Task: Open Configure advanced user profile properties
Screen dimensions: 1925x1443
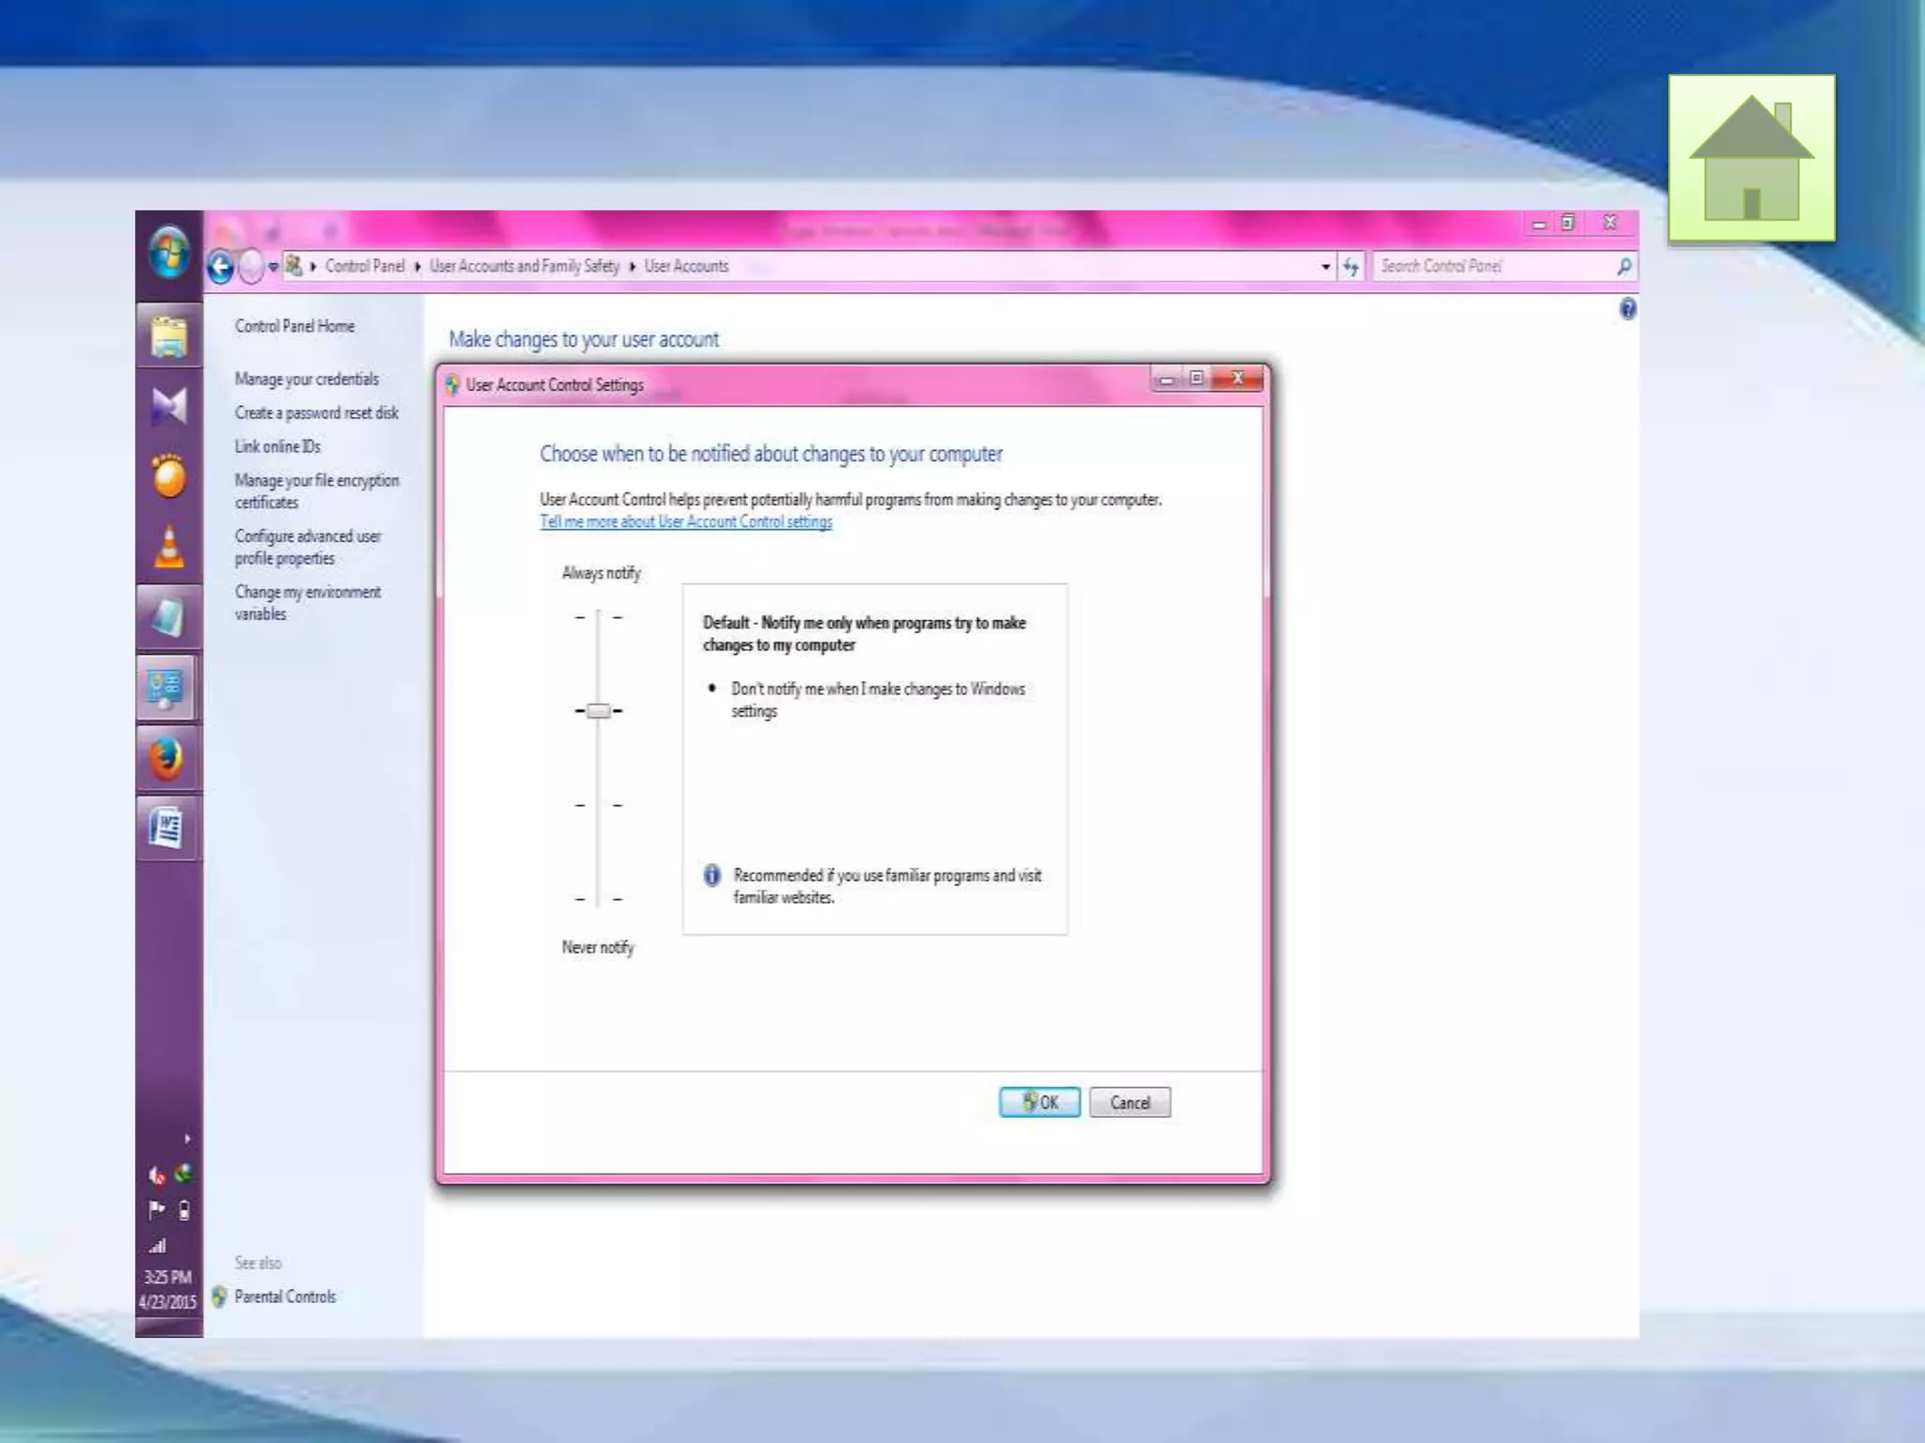Action: point(308,547)
